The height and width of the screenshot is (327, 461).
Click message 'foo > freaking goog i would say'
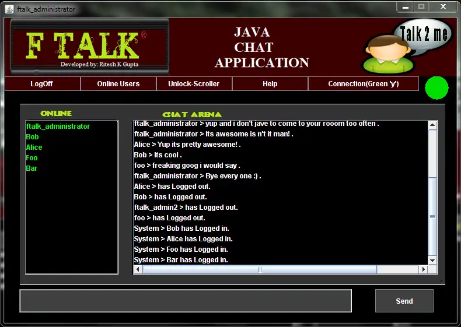pos(187,166)
